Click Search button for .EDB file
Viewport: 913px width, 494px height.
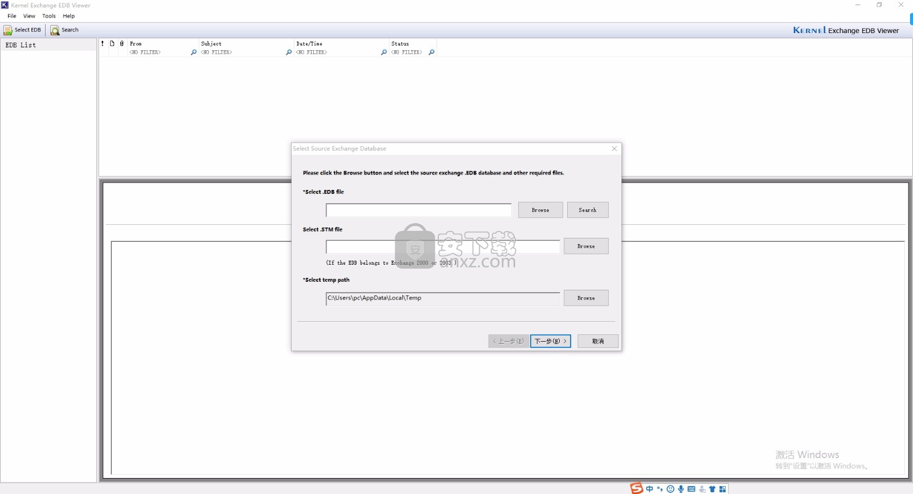[x=587, y=210]
